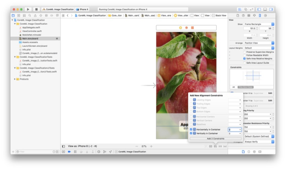The width and height of the screenshot is (286, 169).
Task: Collapse CoreML Image ClassificationUITests group
Action: point(15,68)
